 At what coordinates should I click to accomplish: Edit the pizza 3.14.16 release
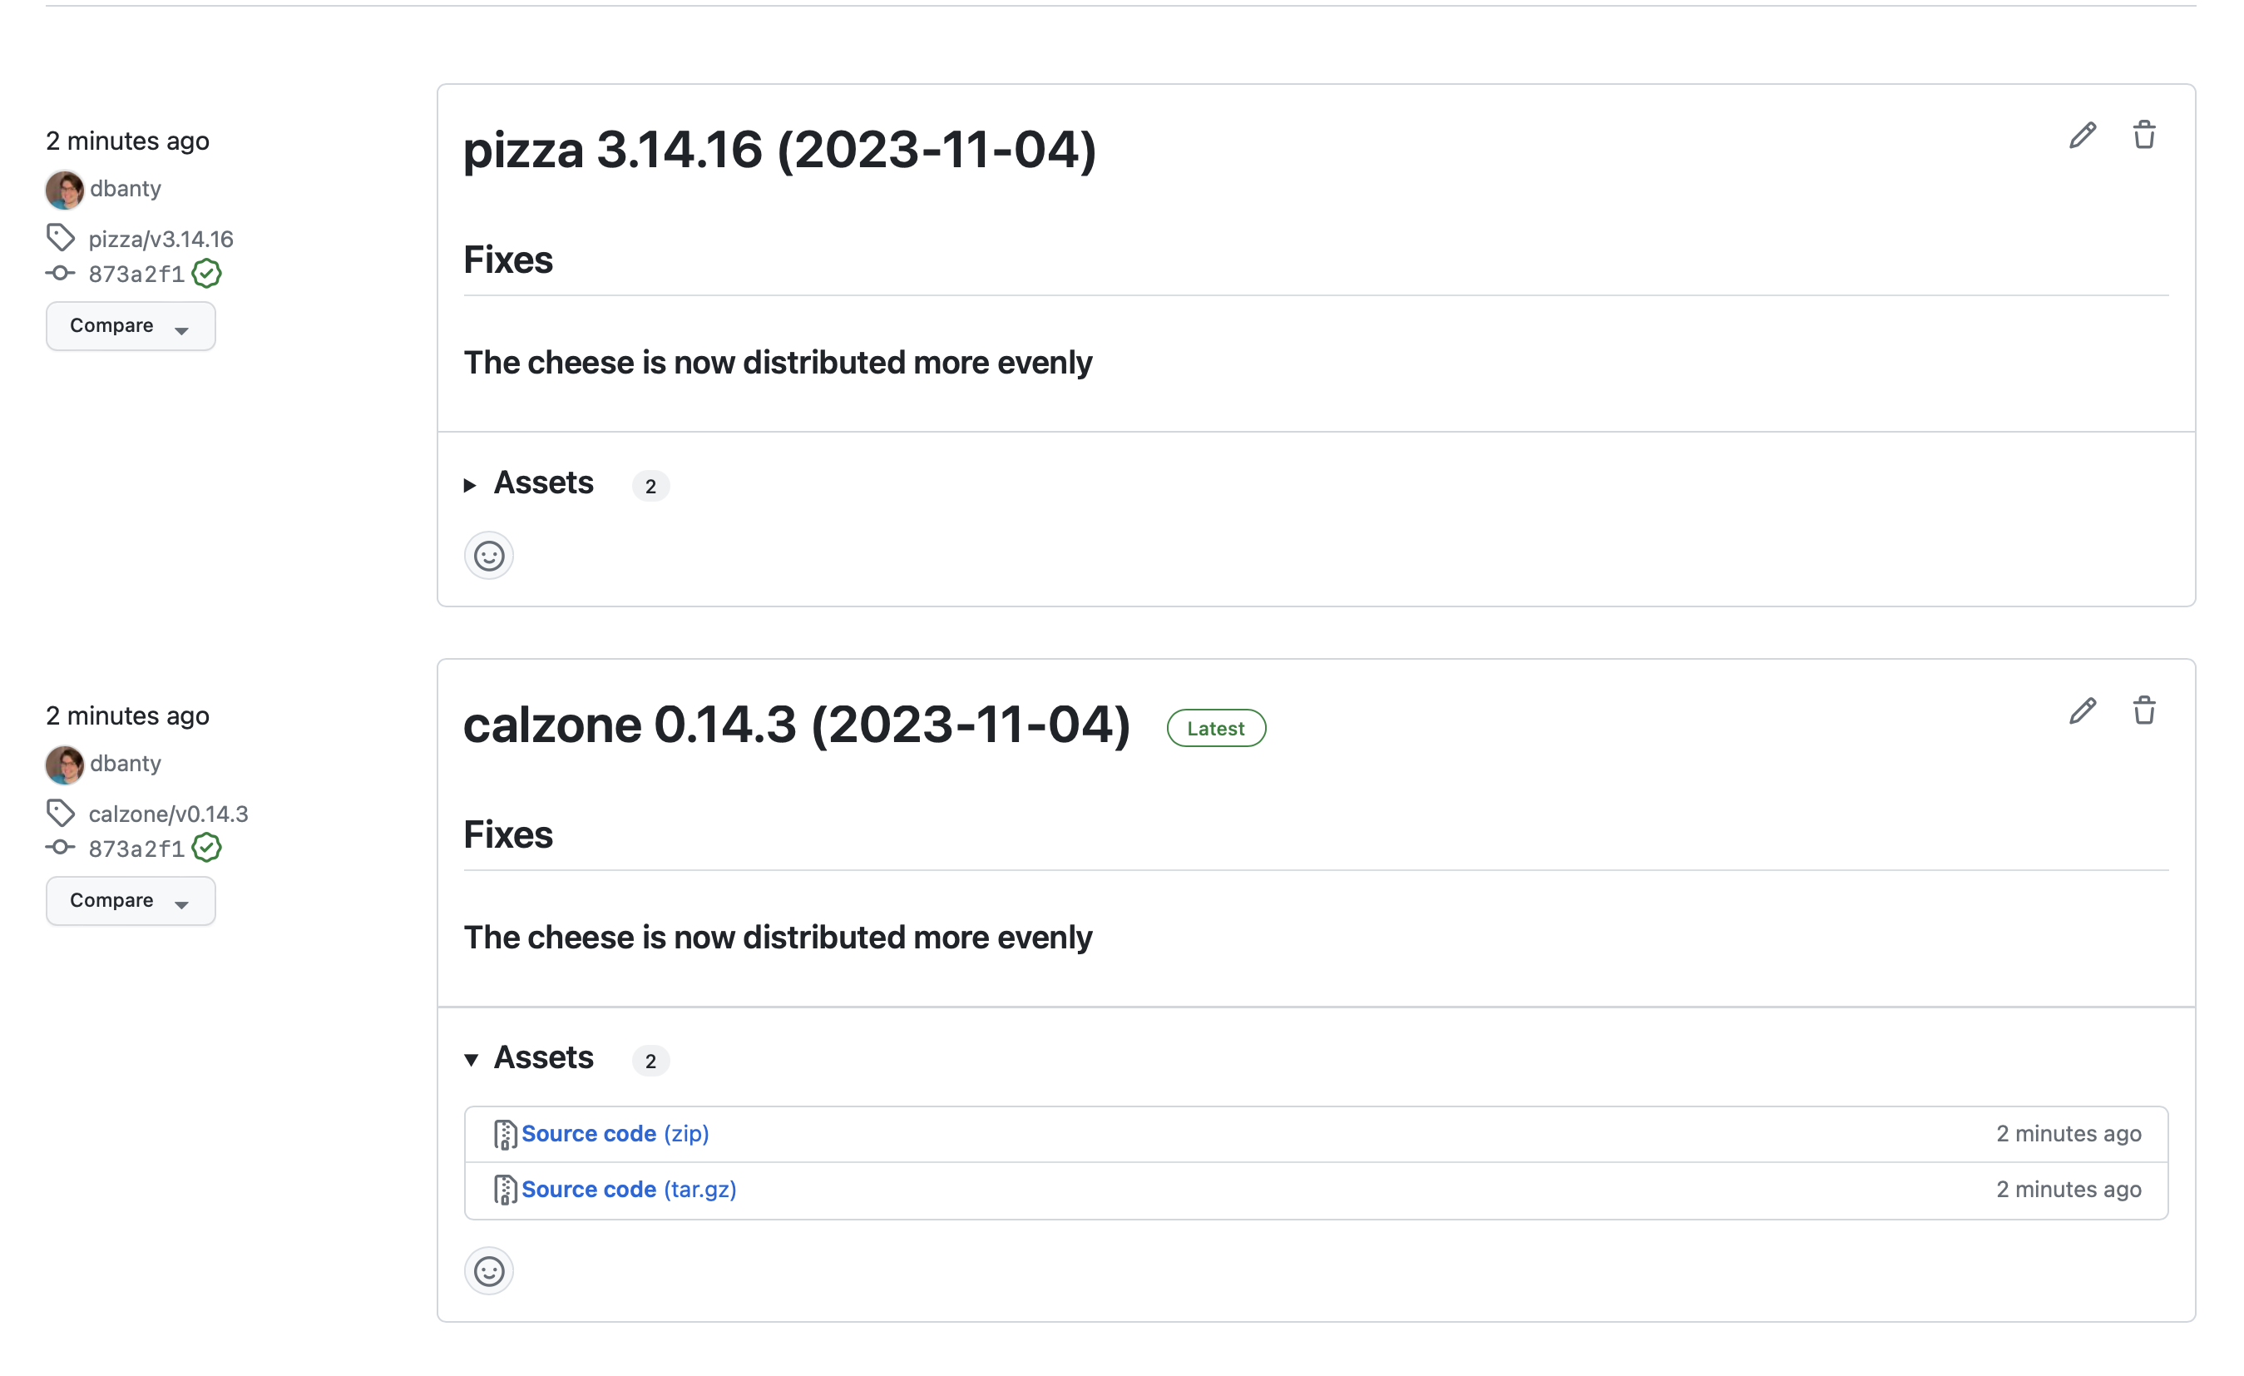(2082, 135)
